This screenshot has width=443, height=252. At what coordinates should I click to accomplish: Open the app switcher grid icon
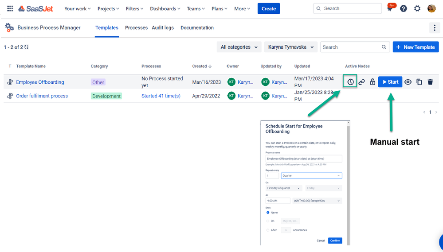pos(10,8)
